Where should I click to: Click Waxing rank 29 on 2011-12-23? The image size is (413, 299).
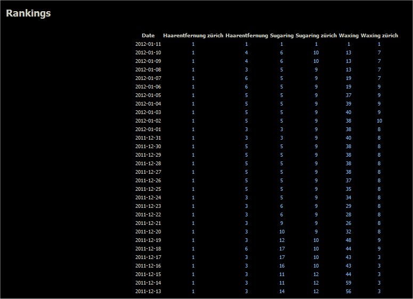tap(349, 206)
